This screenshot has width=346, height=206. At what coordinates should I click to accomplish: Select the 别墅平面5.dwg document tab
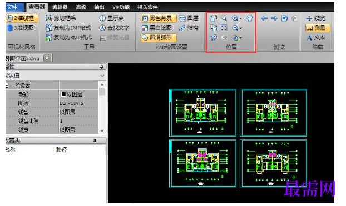tap(22, 58)
